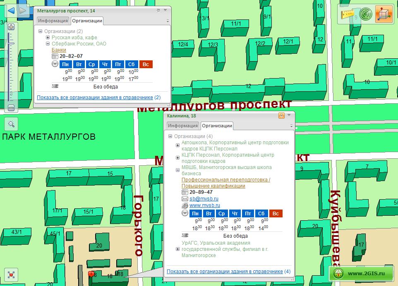Expand УрАГС, Уральская академия entry
398x286 pixels.
pyautogui.click(x=177, y=249)
